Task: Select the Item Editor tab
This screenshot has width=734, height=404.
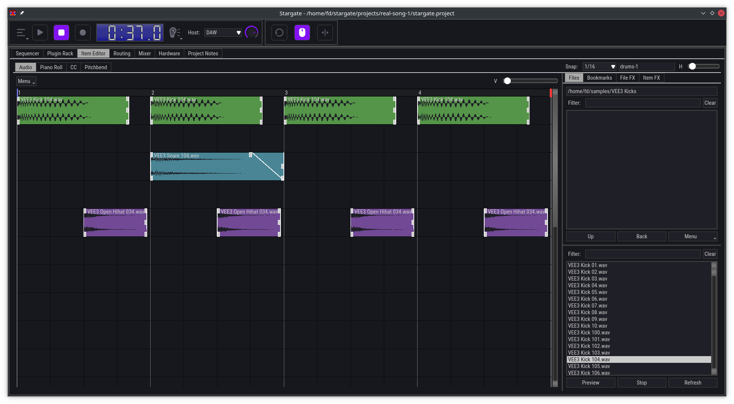Action: [94, 53]
